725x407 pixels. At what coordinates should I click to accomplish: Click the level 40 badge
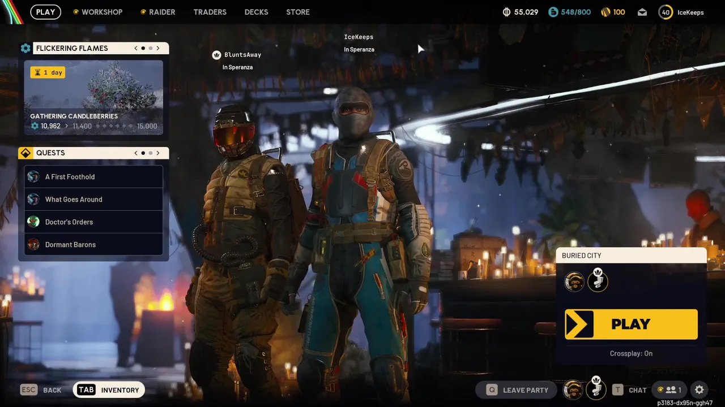point(666,12)
